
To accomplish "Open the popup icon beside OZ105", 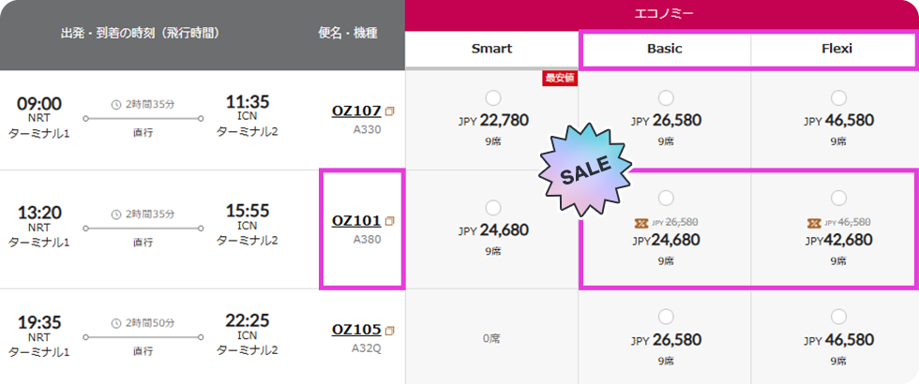I will [x=390, y=330].
